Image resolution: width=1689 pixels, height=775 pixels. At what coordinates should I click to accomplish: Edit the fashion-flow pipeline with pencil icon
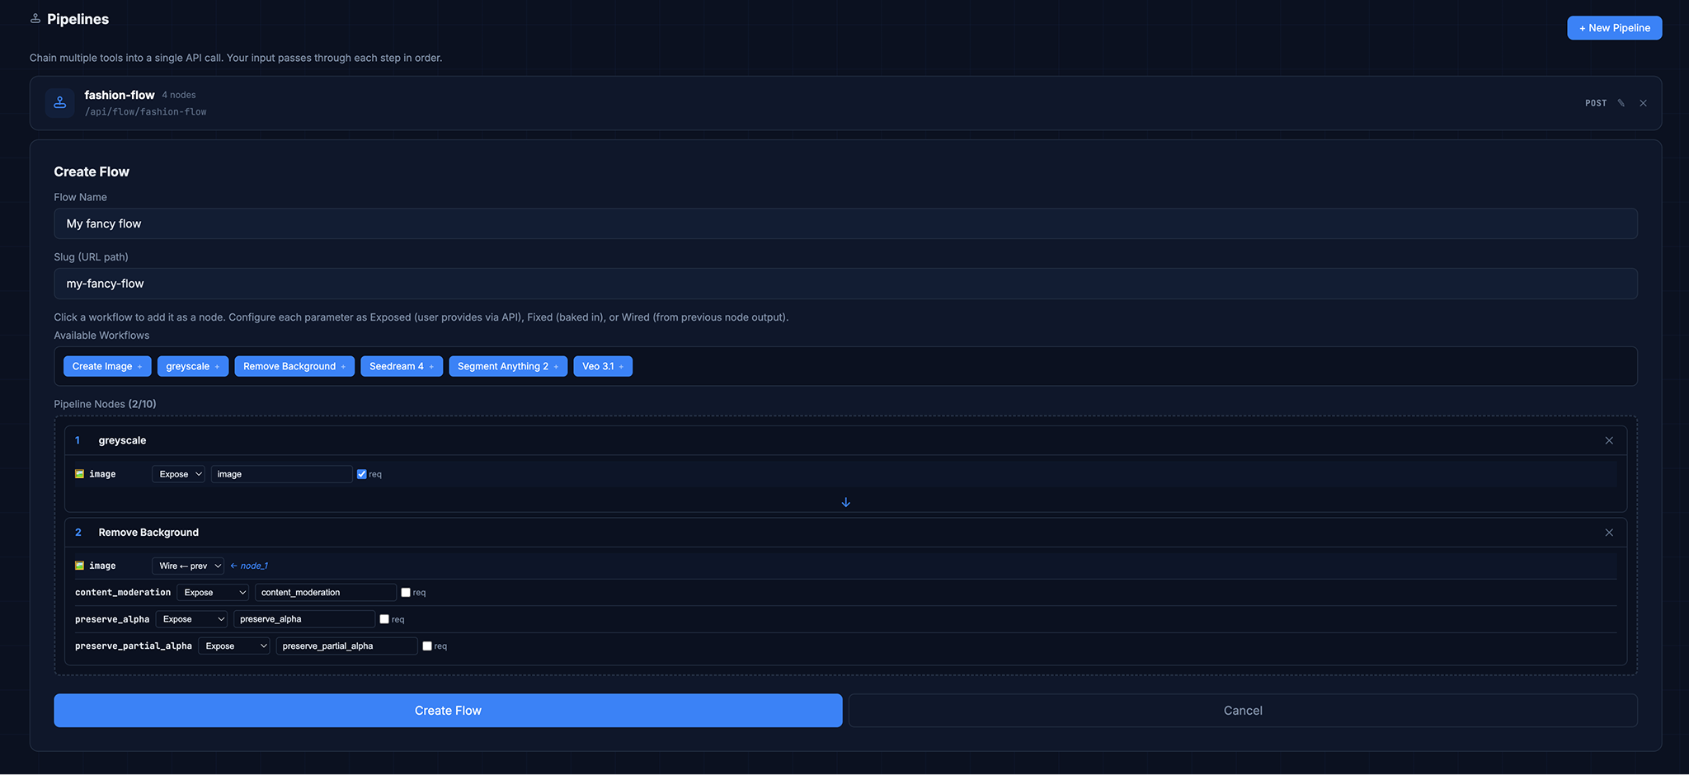(1621, 103)
